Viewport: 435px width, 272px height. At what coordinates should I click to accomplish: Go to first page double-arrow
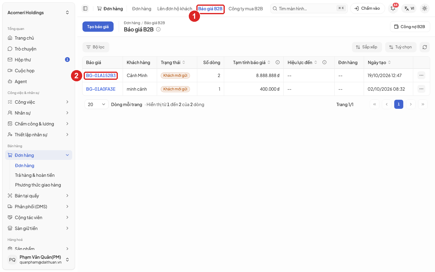[375, 104]
